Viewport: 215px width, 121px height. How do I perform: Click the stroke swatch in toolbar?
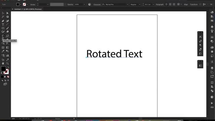6,72
